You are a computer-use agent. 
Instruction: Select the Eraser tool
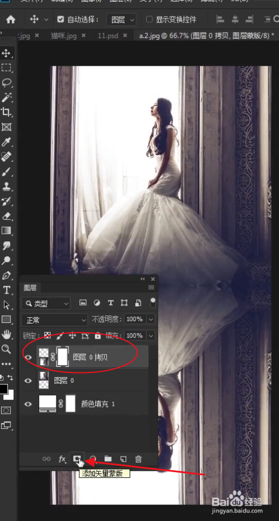tap(6, 216)
